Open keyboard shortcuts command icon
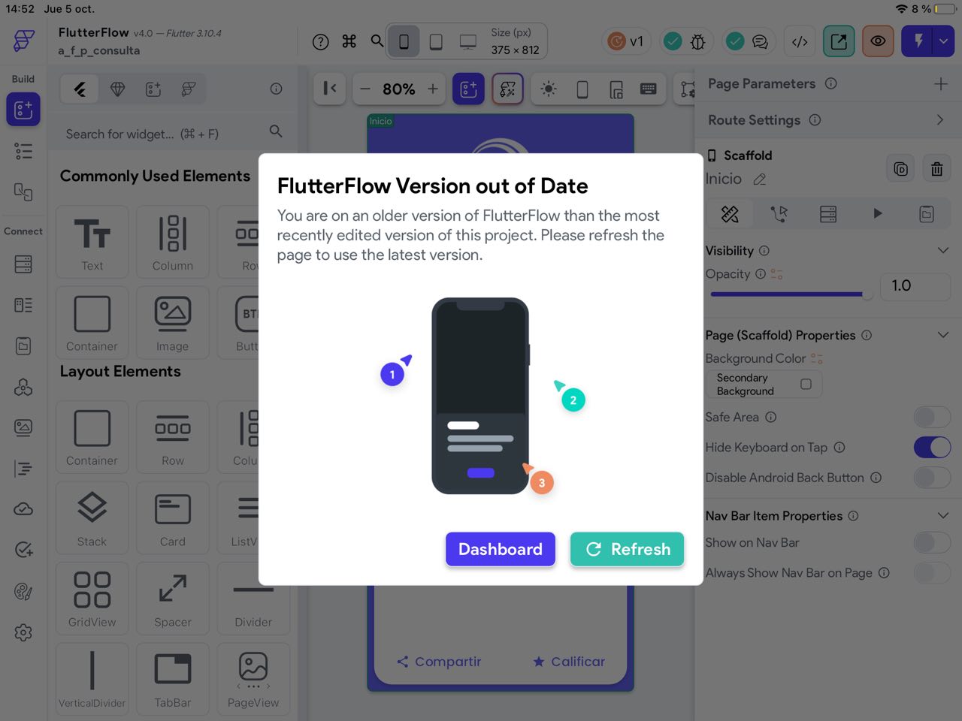 (x=349, y=41)
